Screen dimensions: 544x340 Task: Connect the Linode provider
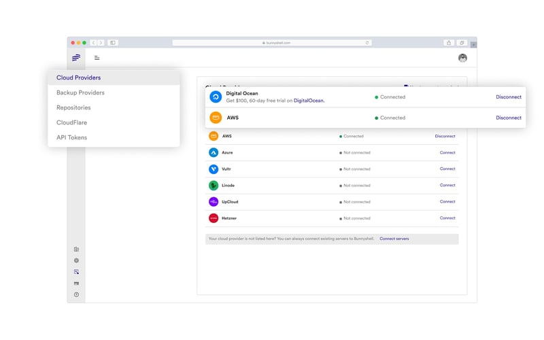pos(447,185)
